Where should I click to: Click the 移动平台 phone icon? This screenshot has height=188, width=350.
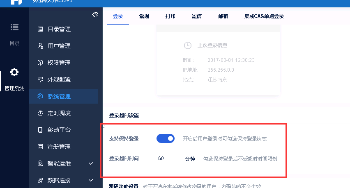[x=40, y=130]
